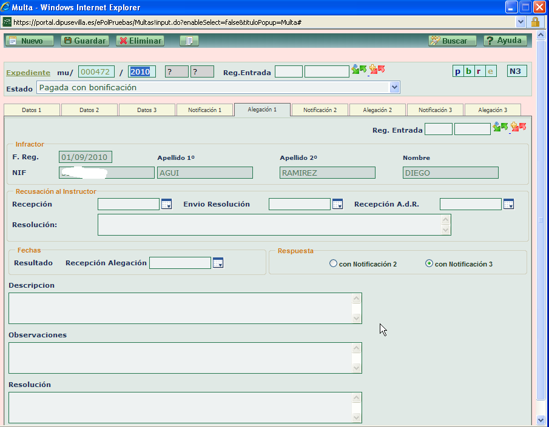Click the red Reg.Entrada icon beside Expediente fields
This screenshot has width=549, height=427.
tap(377, 70)
